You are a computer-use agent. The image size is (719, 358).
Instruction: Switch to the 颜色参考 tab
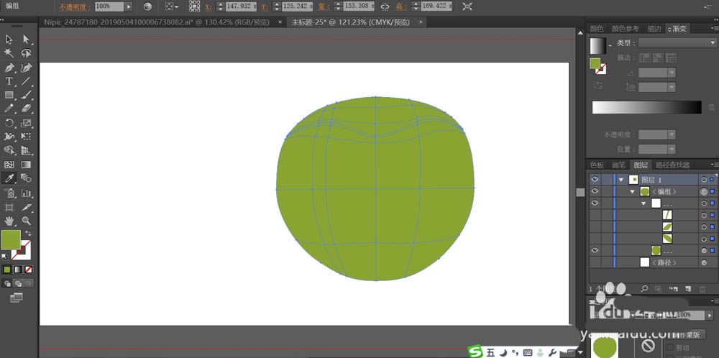[625, 29]
